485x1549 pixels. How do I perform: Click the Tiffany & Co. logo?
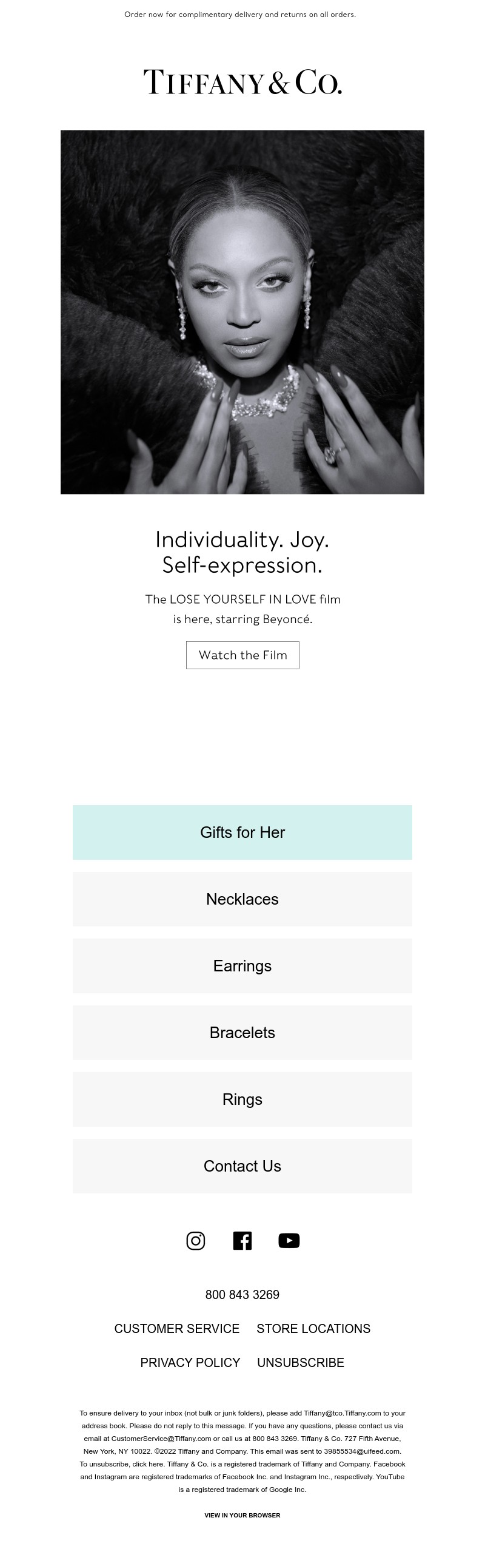pos(242,83)
